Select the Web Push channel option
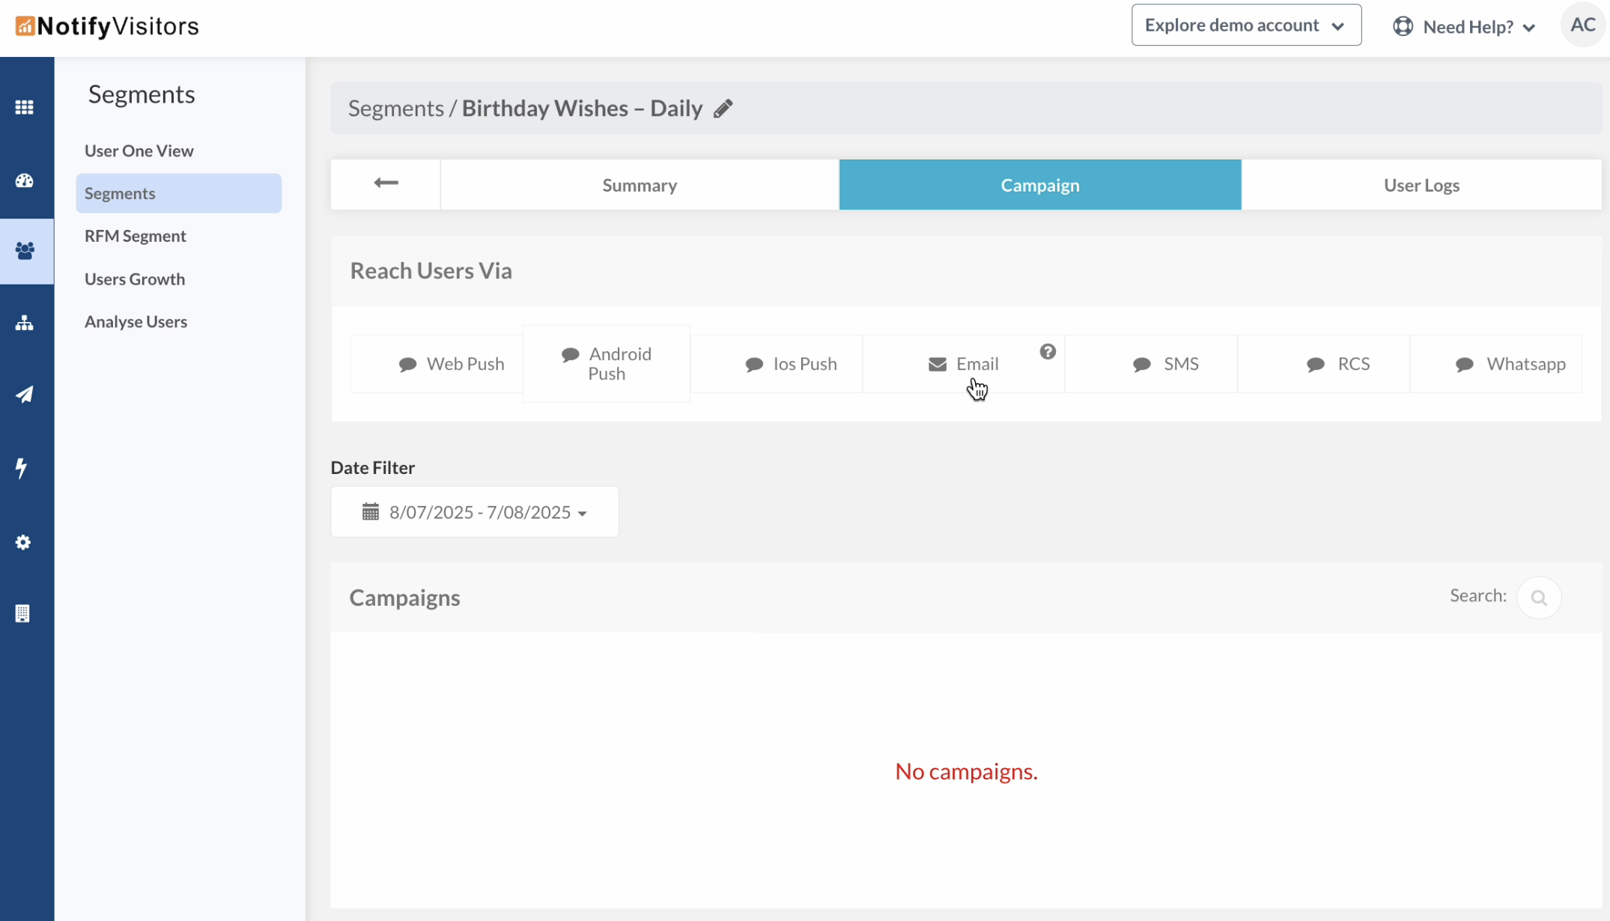Viewport: 1610px width, 921px height. pyautogui.click(x=451, y=364)
